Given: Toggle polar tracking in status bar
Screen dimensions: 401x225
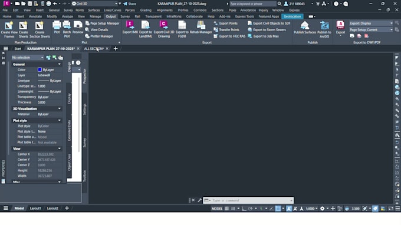Looking at the screenshot, I should (251, 209).
